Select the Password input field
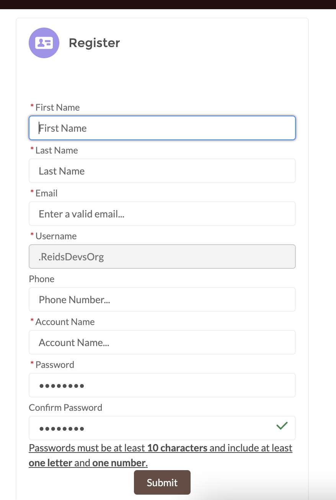This screenshot has height=500, width=336. (162, 385)
